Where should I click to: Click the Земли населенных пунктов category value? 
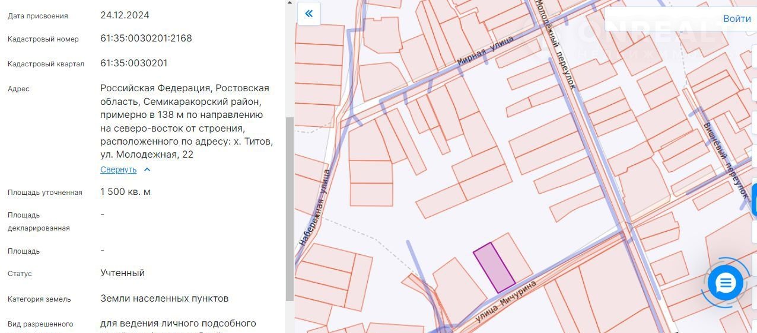[x=164, y=299]
